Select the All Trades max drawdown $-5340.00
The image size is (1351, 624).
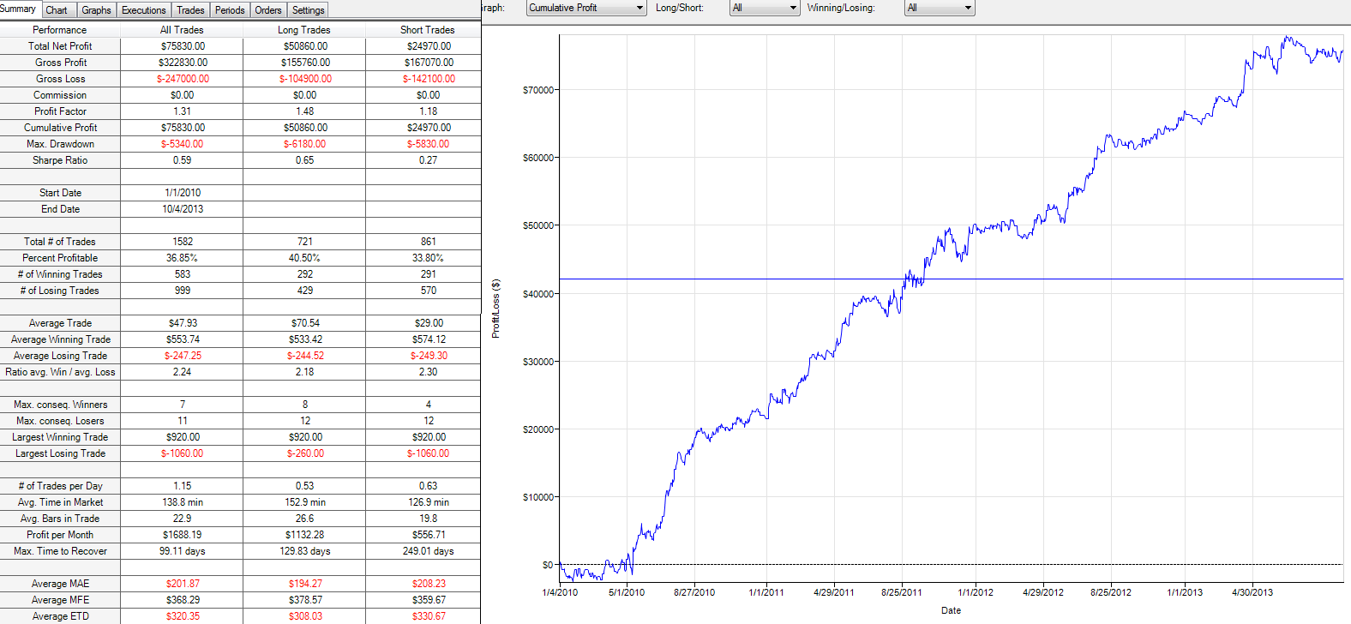pyautogui.click(x=182, y=144)
